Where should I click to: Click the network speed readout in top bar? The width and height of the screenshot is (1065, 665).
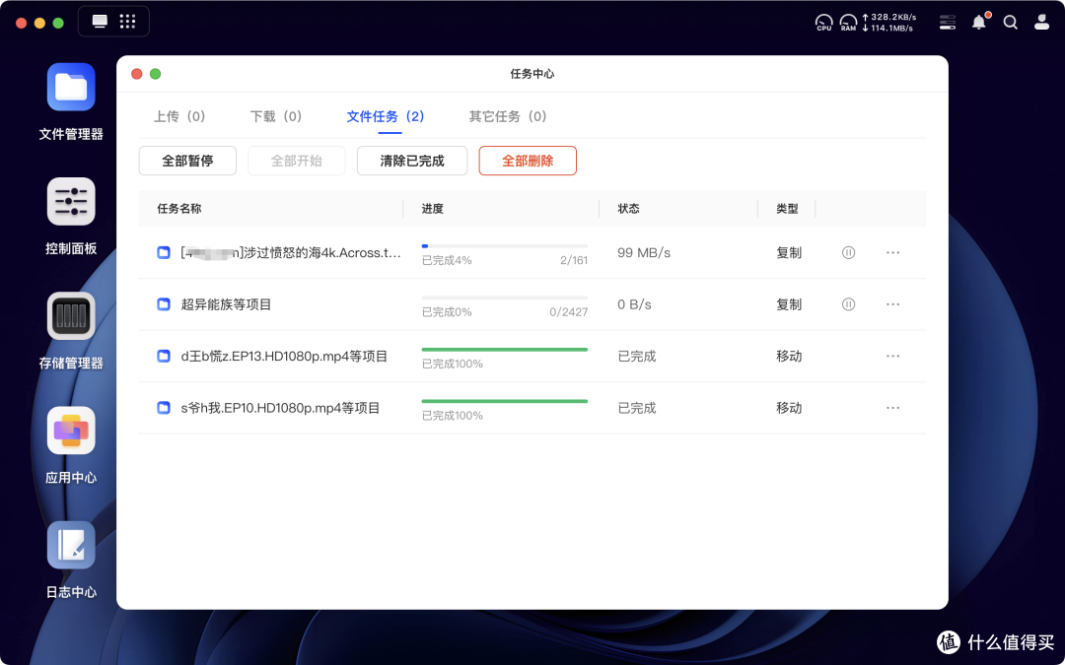(888, 23)
